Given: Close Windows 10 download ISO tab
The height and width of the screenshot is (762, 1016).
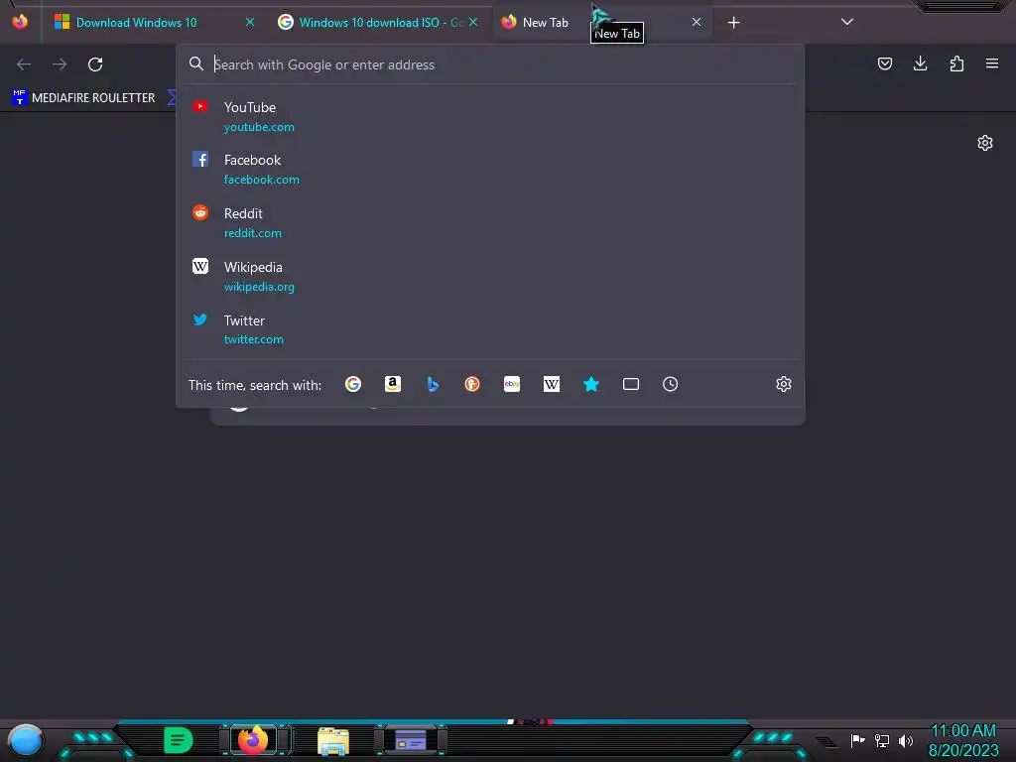Looking at the screenshot, I should (x=473, y=22).
